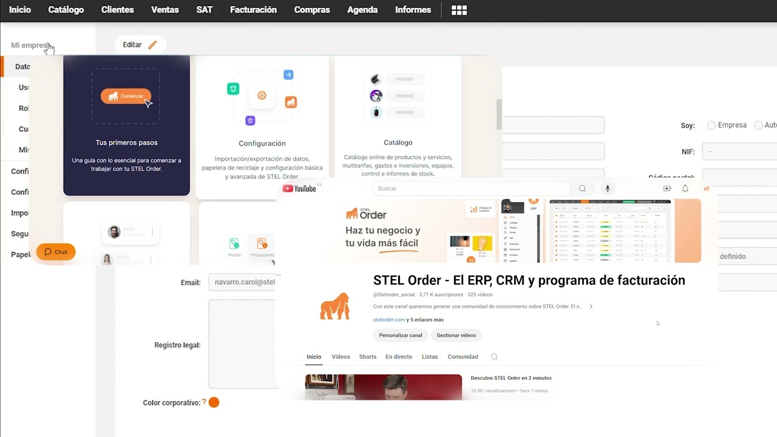Open the Compras menu
777x437 pixels.
312,10
